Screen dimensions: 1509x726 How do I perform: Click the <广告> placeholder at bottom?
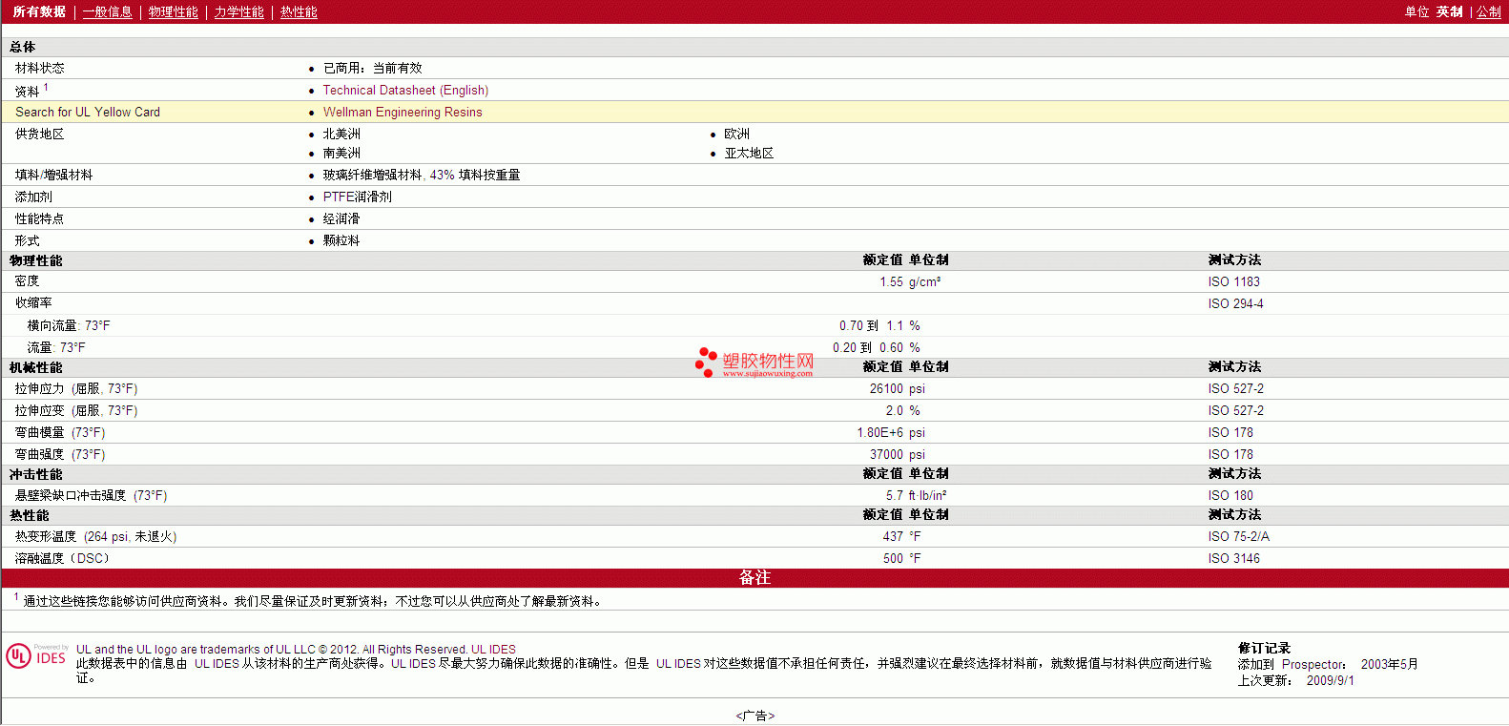[755, 716]
